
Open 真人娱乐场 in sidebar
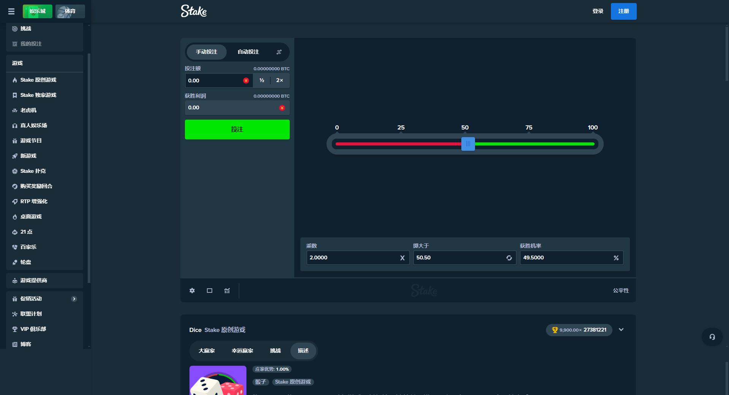(45, 125)
